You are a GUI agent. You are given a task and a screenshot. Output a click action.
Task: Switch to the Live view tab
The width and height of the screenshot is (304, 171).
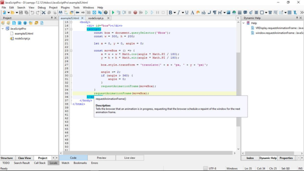(130, 158)
